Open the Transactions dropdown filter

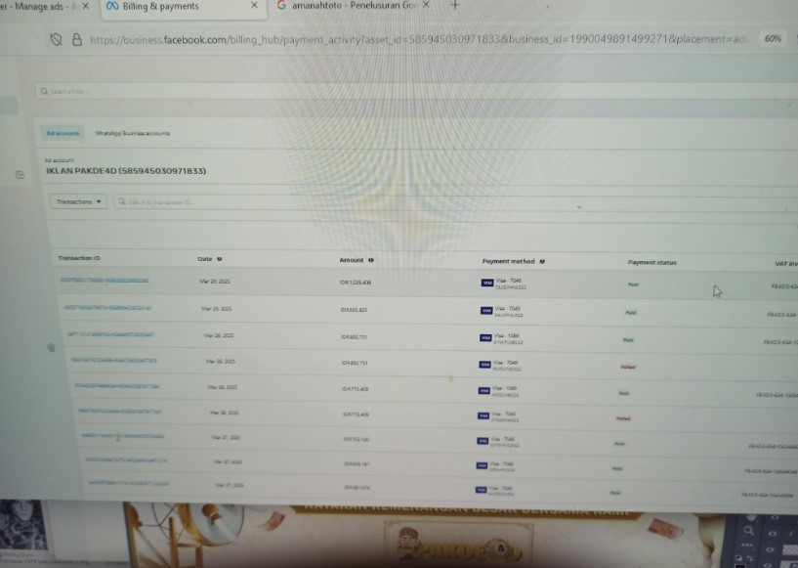pyautogui.click(x=79, y=201)
